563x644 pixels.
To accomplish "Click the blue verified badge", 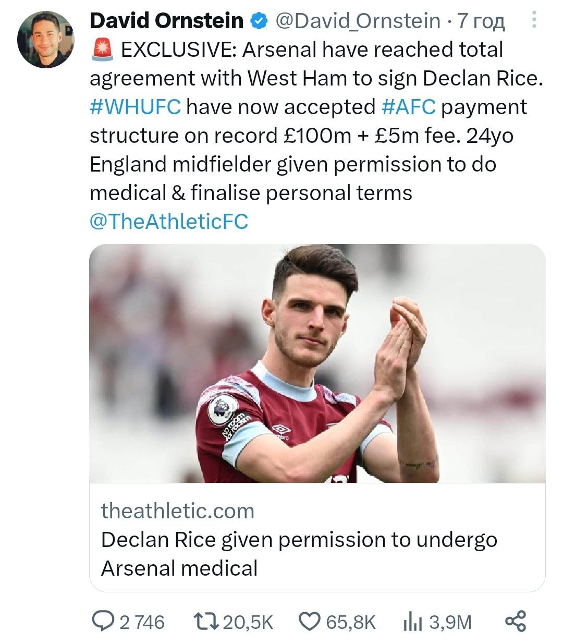I will coord(258,21).
